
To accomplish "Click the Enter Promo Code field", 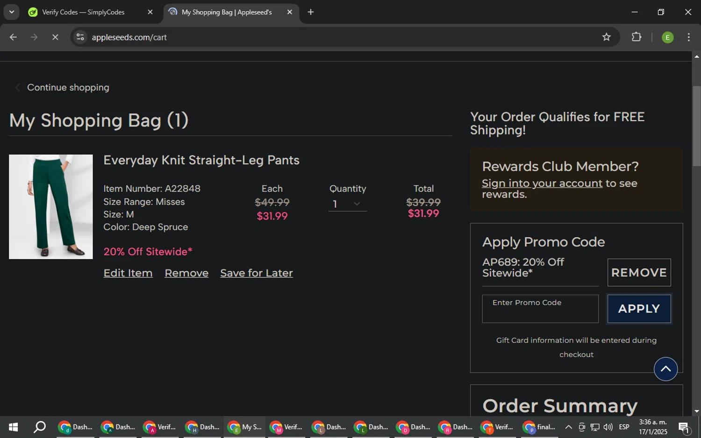I will point(540,309).
